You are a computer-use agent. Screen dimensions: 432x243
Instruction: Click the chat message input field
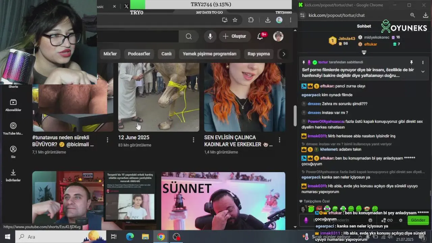[340, 220]
